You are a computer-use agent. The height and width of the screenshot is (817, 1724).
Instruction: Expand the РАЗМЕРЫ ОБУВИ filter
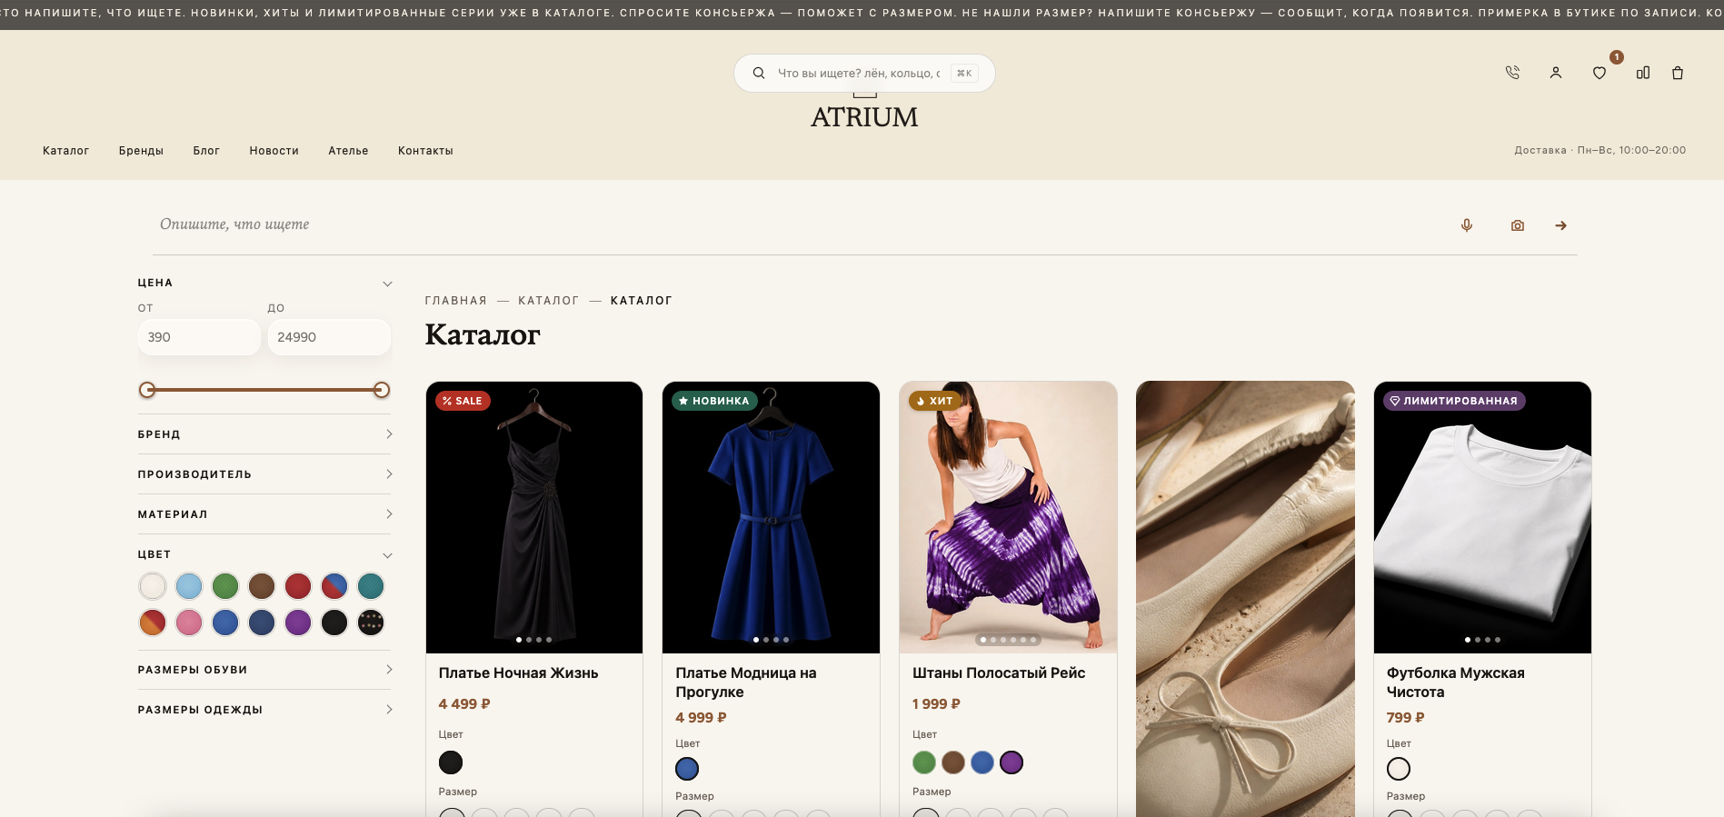click(x=264, y=670)
